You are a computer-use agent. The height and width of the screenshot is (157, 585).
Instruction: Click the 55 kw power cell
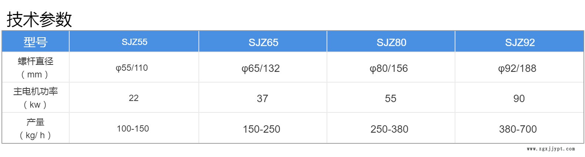click(x=391, y=98)
